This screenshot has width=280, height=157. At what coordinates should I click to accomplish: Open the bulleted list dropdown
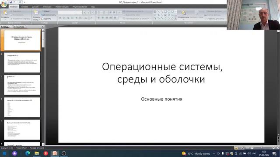(99, 13)
